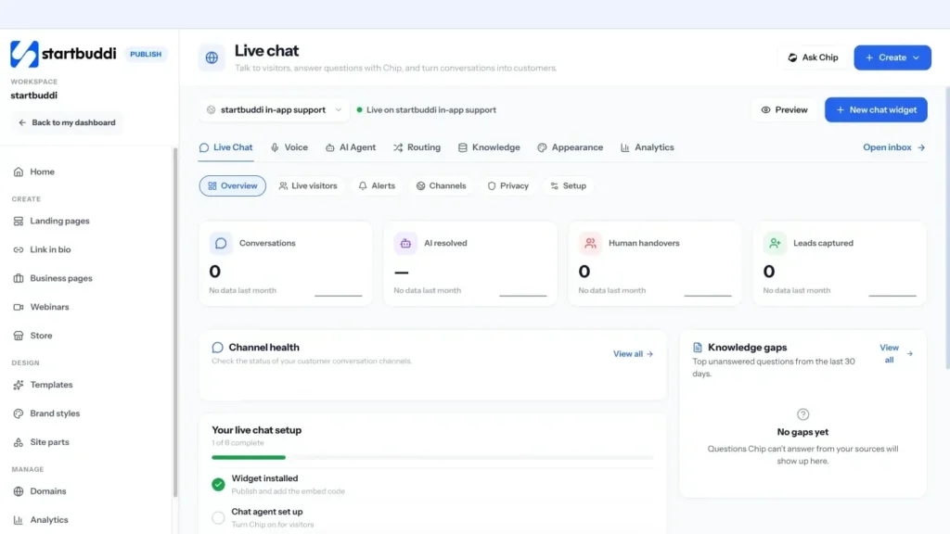
Task: Open Link in bio in the sidebar
Action: [50, 249]
